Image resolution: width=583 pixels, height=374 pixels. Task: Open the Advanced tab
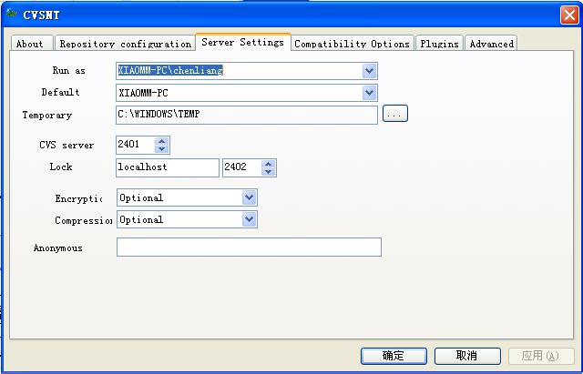(491, 43)
